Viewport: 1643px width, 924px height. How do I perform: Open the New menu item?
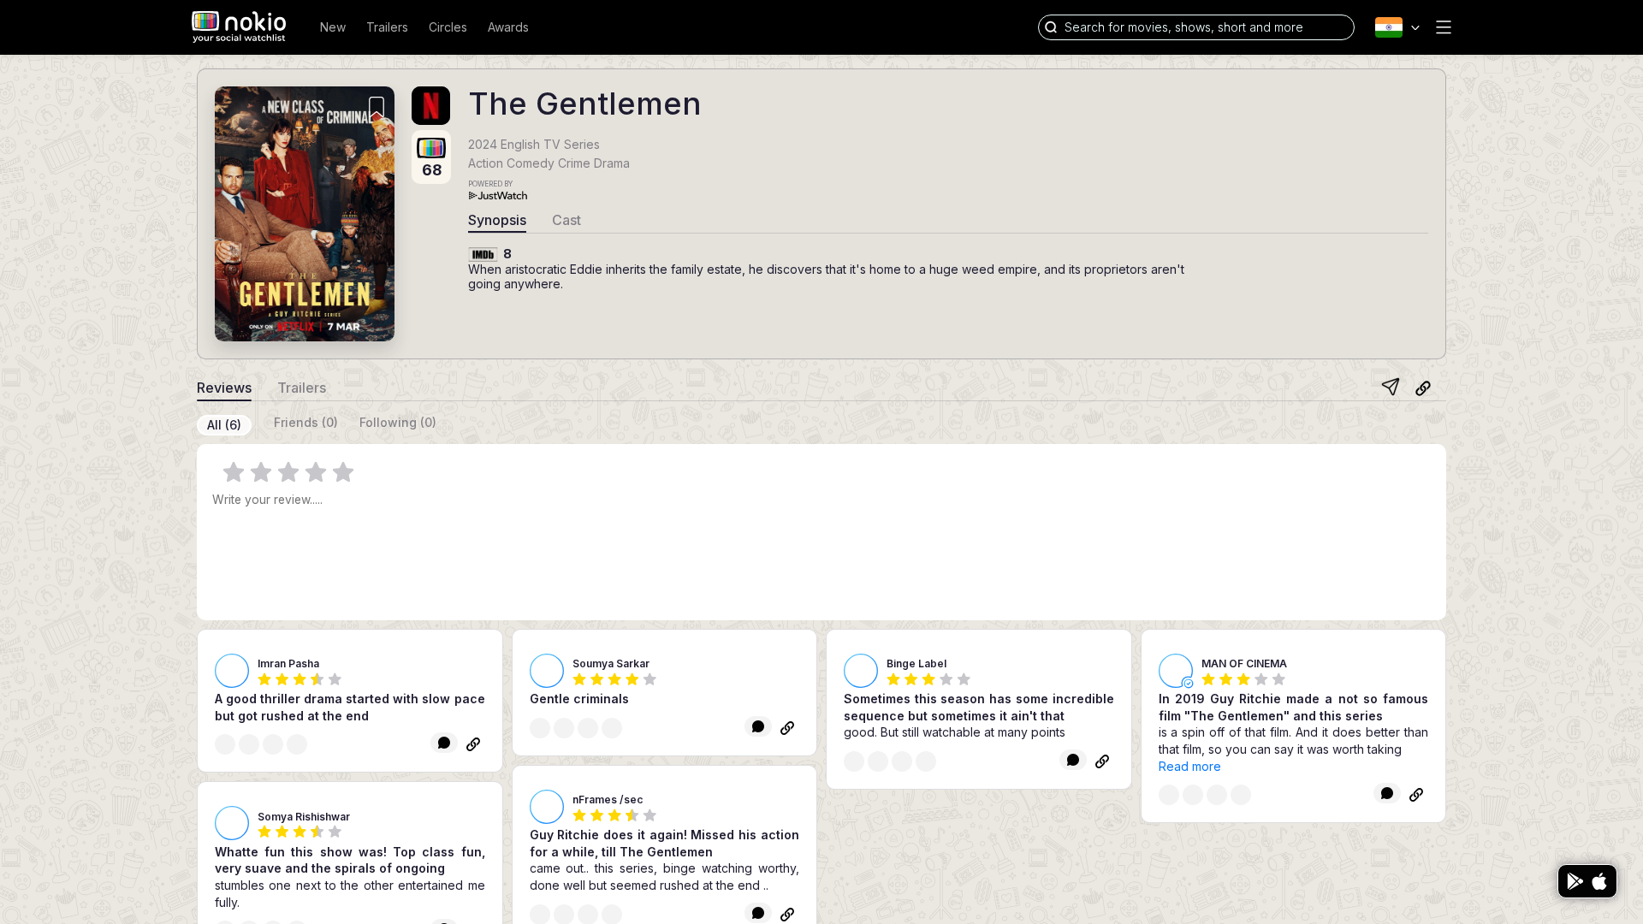[x=333, y=27]
